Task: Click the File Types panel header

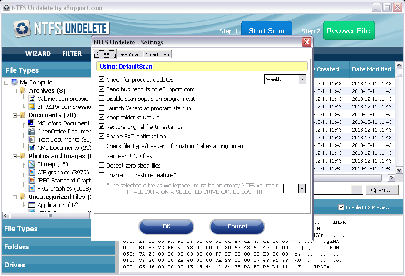Action: pos(46,70)
